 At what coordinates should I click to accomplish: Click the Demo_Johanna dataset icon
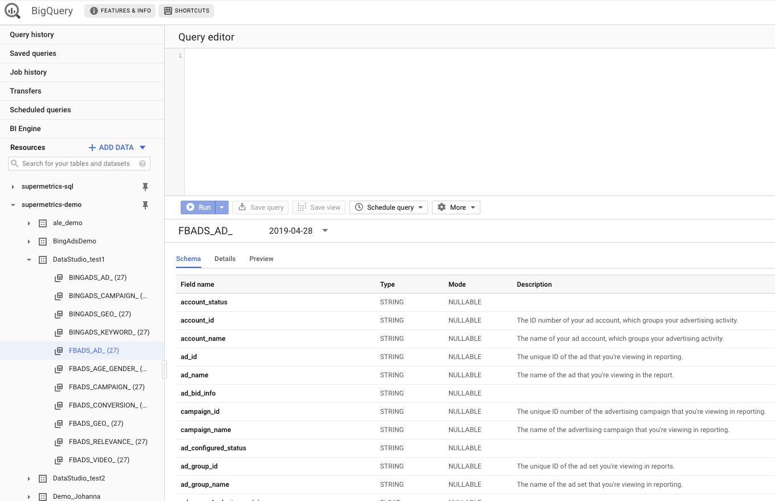[43, 496]
